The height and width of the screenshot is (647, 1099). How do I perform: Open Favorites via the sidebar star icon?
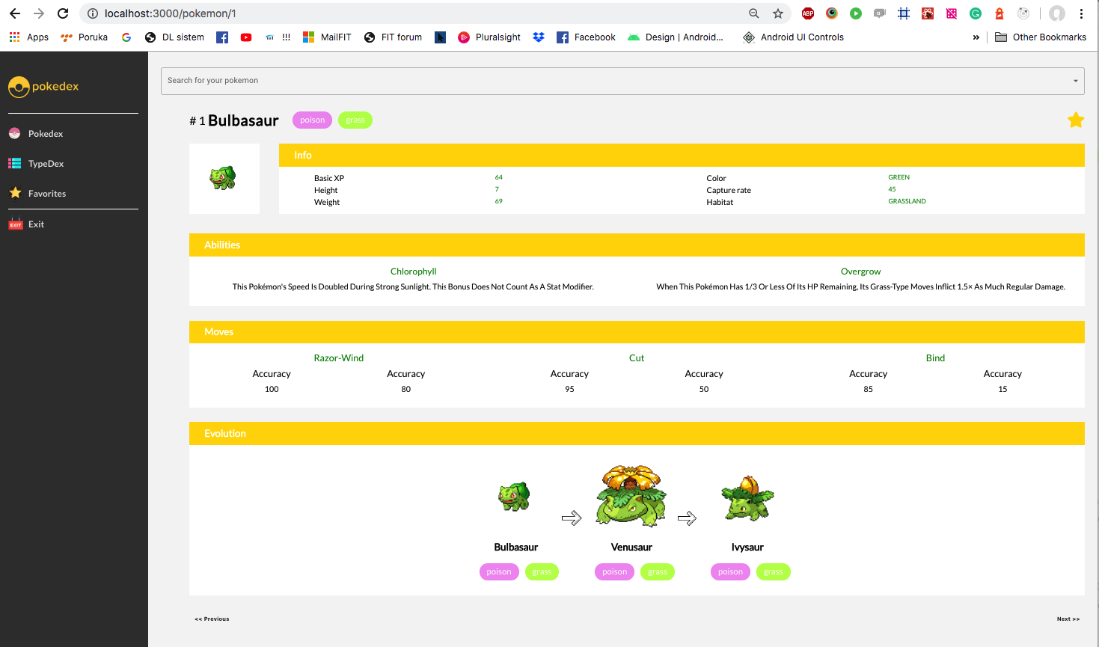coord(15,193)
